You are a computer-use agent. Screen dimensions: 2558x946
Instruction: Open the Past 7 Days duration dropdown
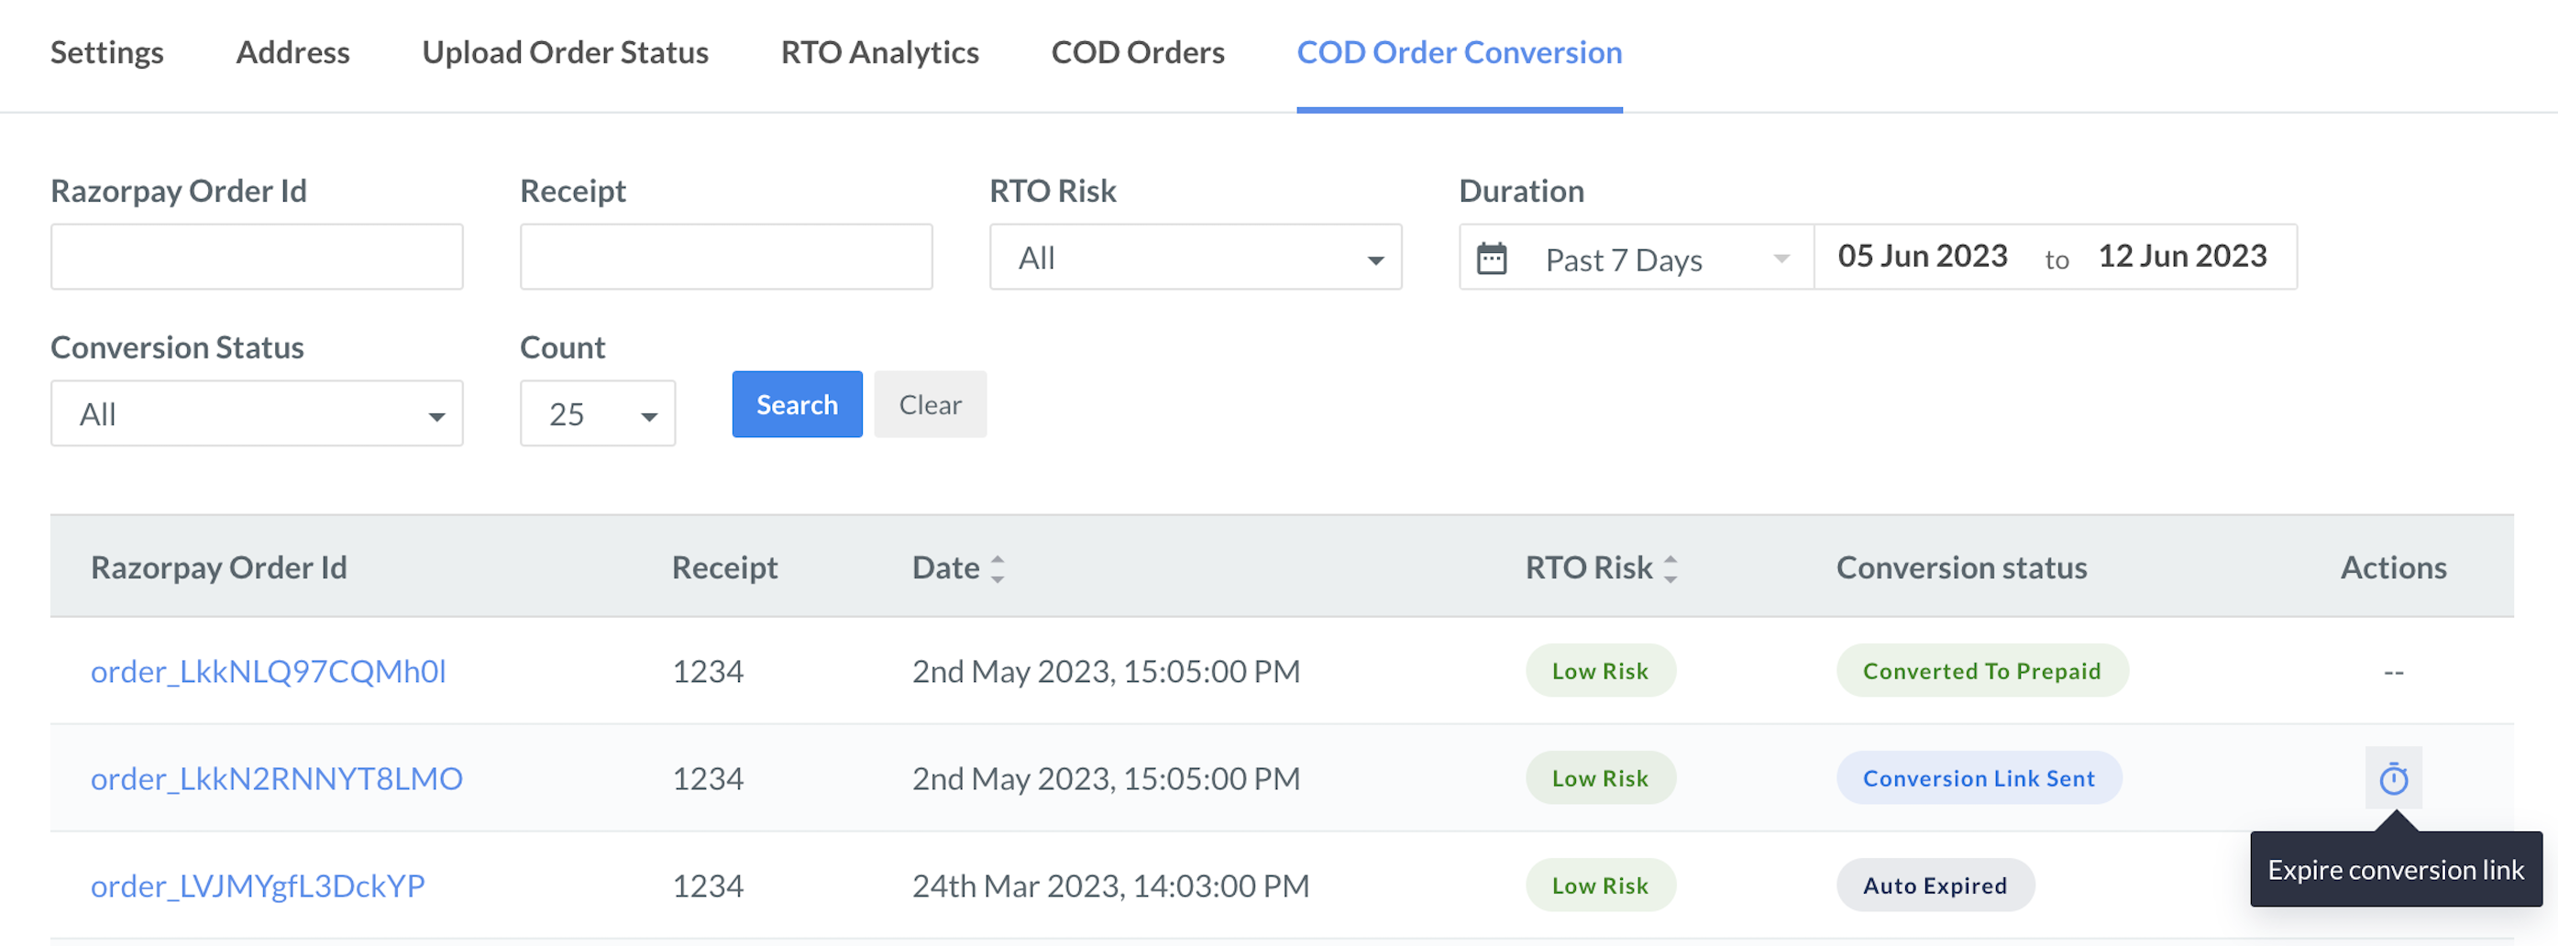coord(1637,257)
